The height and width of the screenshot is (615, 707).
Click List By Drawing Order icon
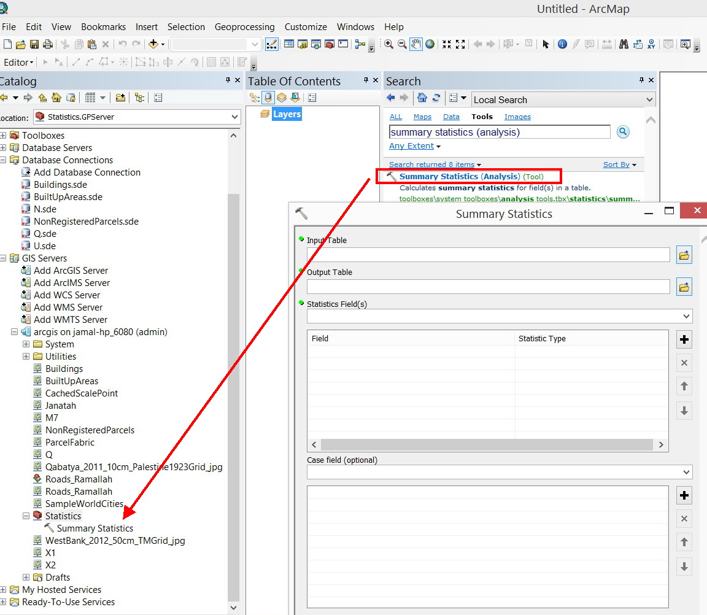click(255, 98)
